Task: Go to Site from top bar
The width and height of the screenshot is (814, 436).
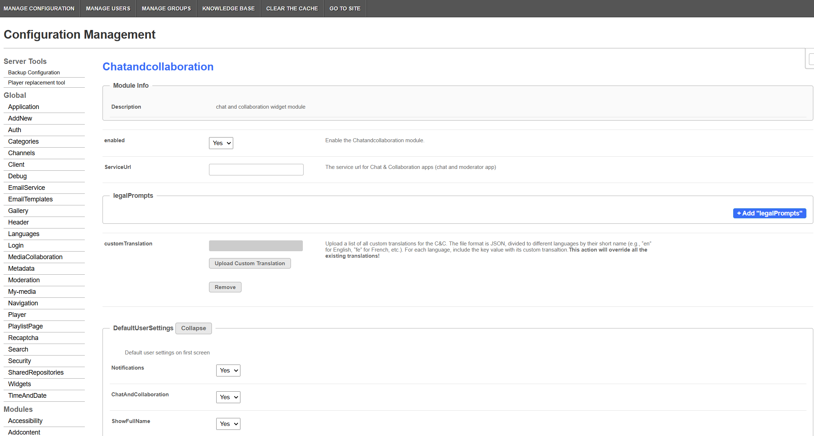Action: (345, 8)
